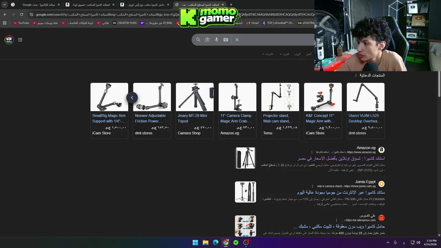The image size is (441, 248).
Task: Open the Gmail bookmark
Action: pos(252,23)
